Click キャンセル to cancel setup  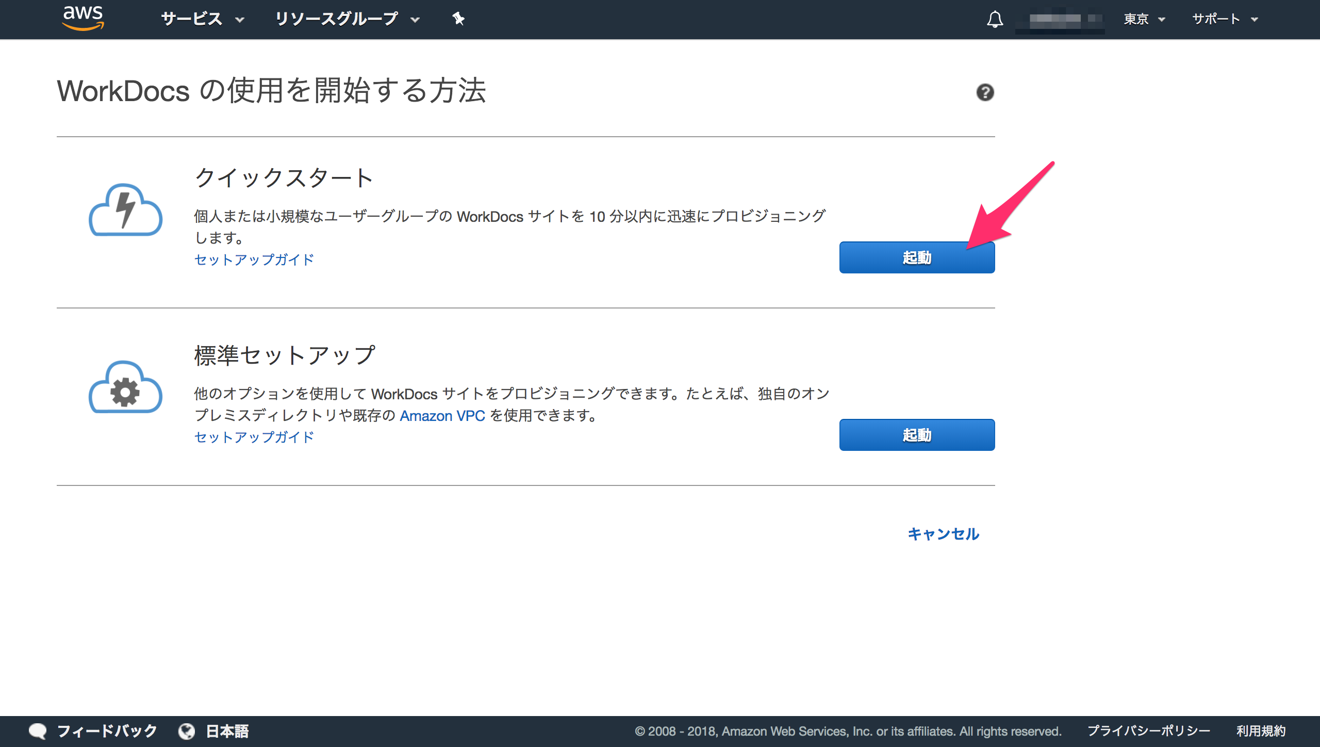(x=943, y=534)
